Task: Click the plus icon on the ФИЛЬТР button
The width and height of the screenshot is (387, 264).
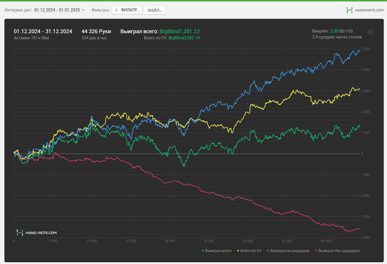Action: click(117, 10)
